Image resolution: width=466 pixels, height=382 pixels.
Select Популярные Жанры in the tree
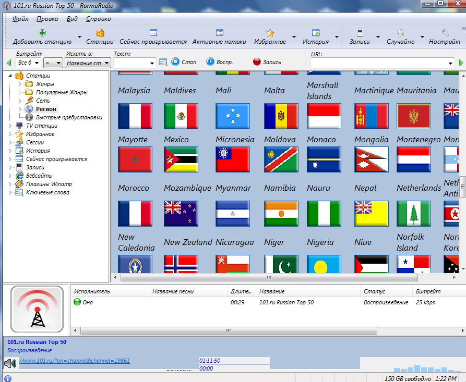[62, 92]
